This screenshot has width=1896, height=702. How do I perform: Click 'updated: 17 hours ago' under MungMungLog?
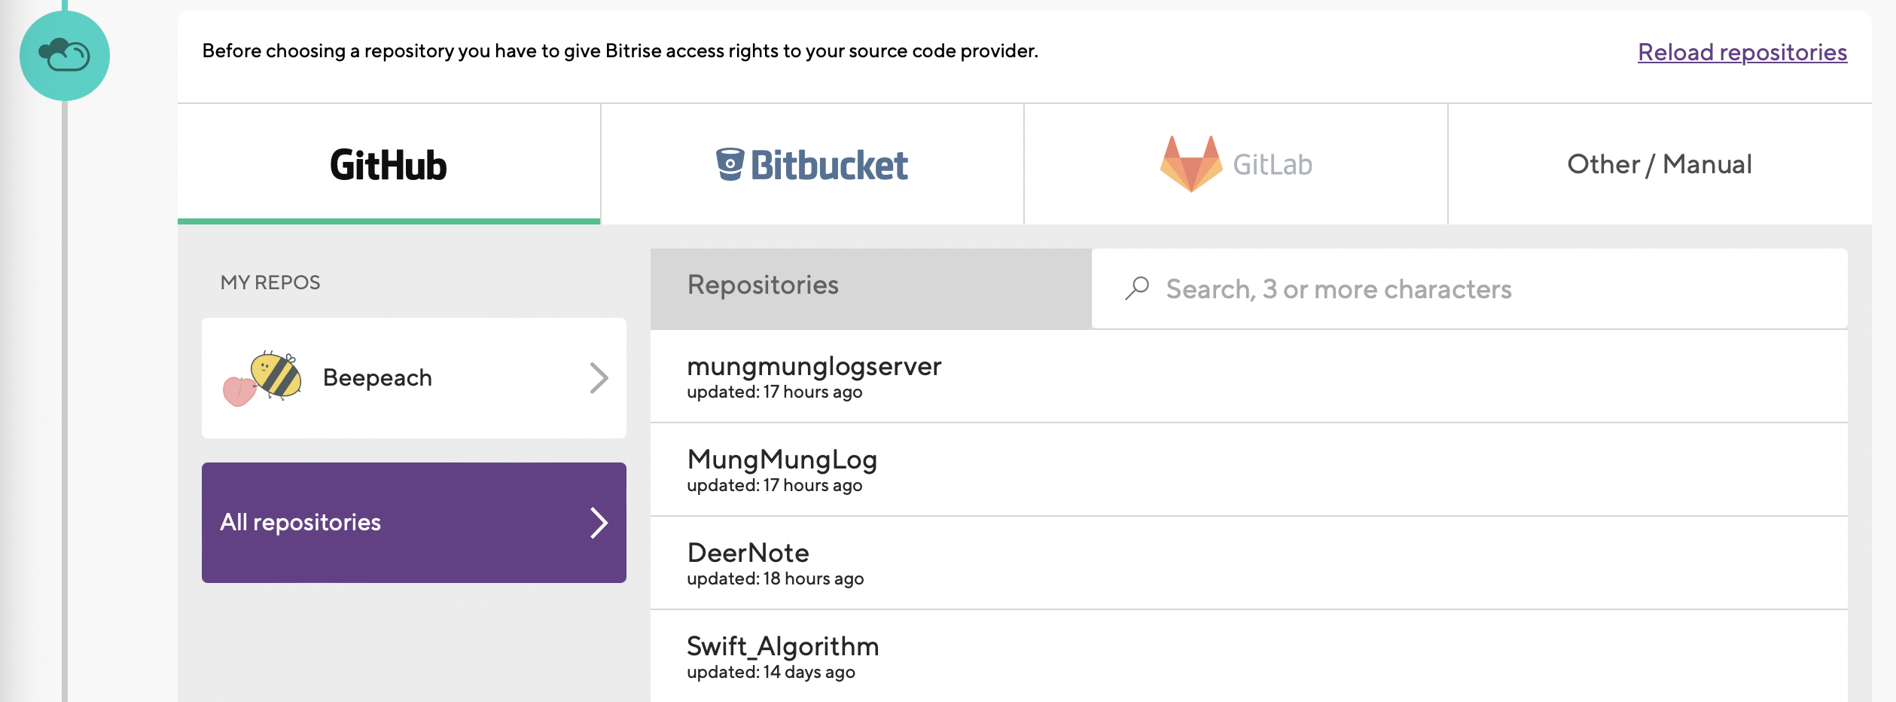coord(774,485)
